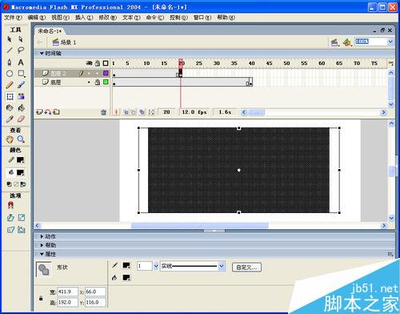Add a motion guide layer
The width and height of the screenshot is (400, 314).
(x=48, y=112)
